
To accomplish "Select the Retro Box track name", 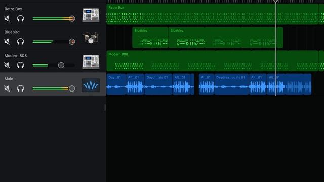I will point(13,9).
